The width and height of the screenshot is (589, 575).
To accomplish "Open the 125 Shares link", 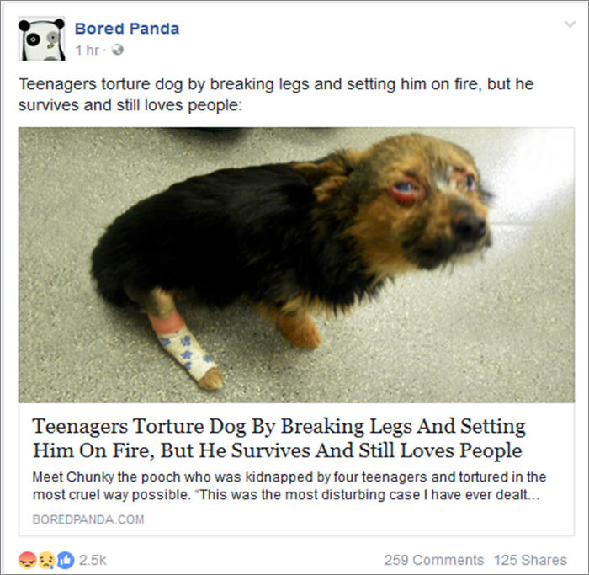I will point(530,560).
